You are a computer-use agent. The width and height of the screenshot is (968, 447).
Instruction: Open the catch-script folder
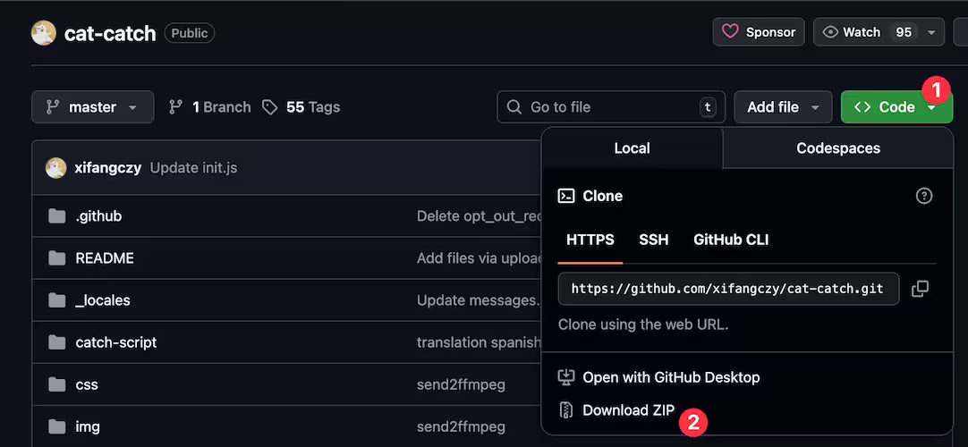pos(116,342)
